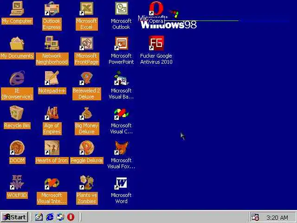297x223 pixels.
Task: Click the Microsoft Visual FoxPro fox icon
Action: pyautogui.click(x=121, y=148)
